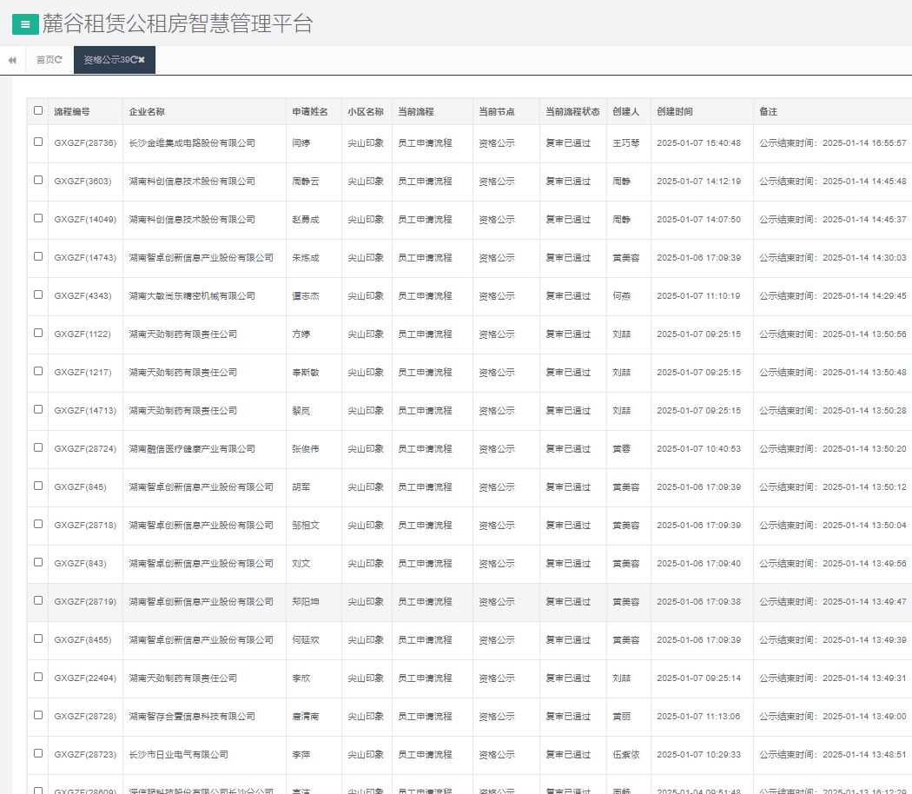912x794 pixels.
Task: Check the row GXGZF(28736) checkbox
Action: [37, 142]
